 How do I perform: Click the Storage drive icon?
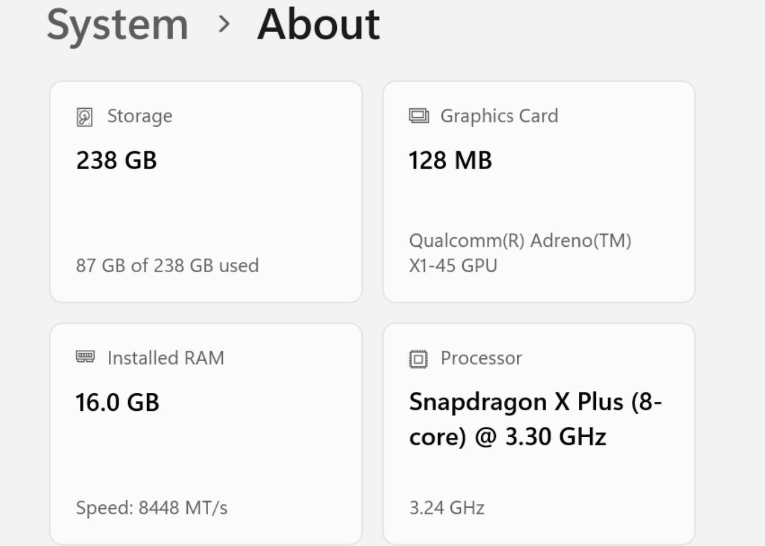point(85,117)
